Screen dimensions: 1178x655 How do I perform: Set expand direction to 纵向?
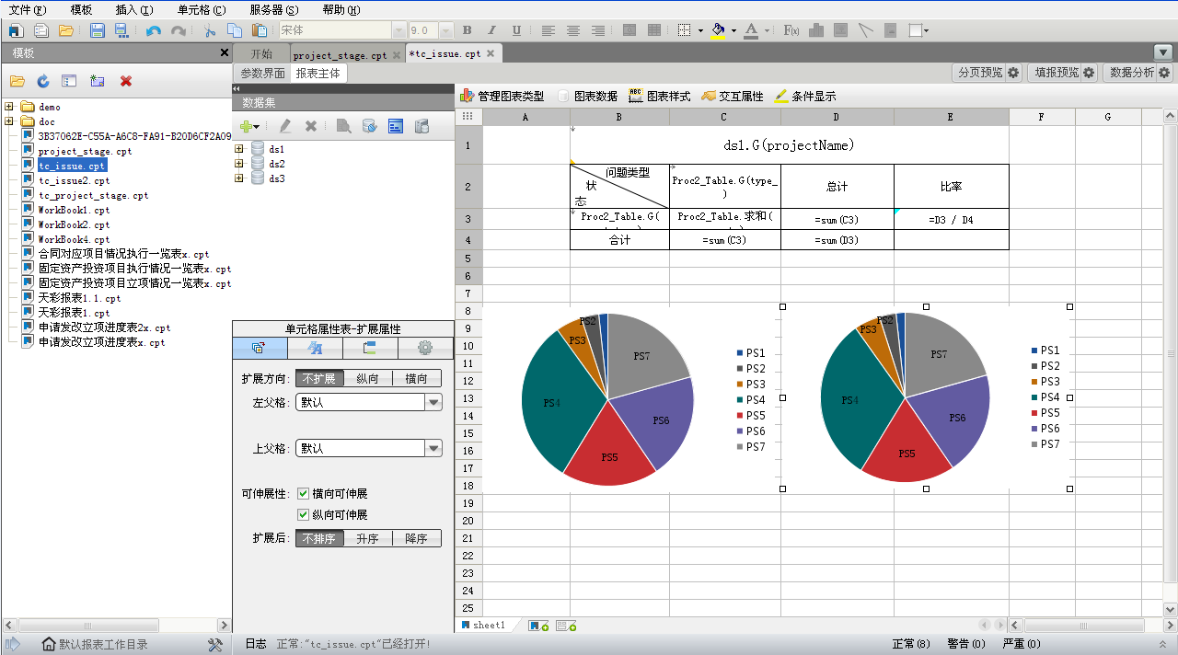point(367,378)
